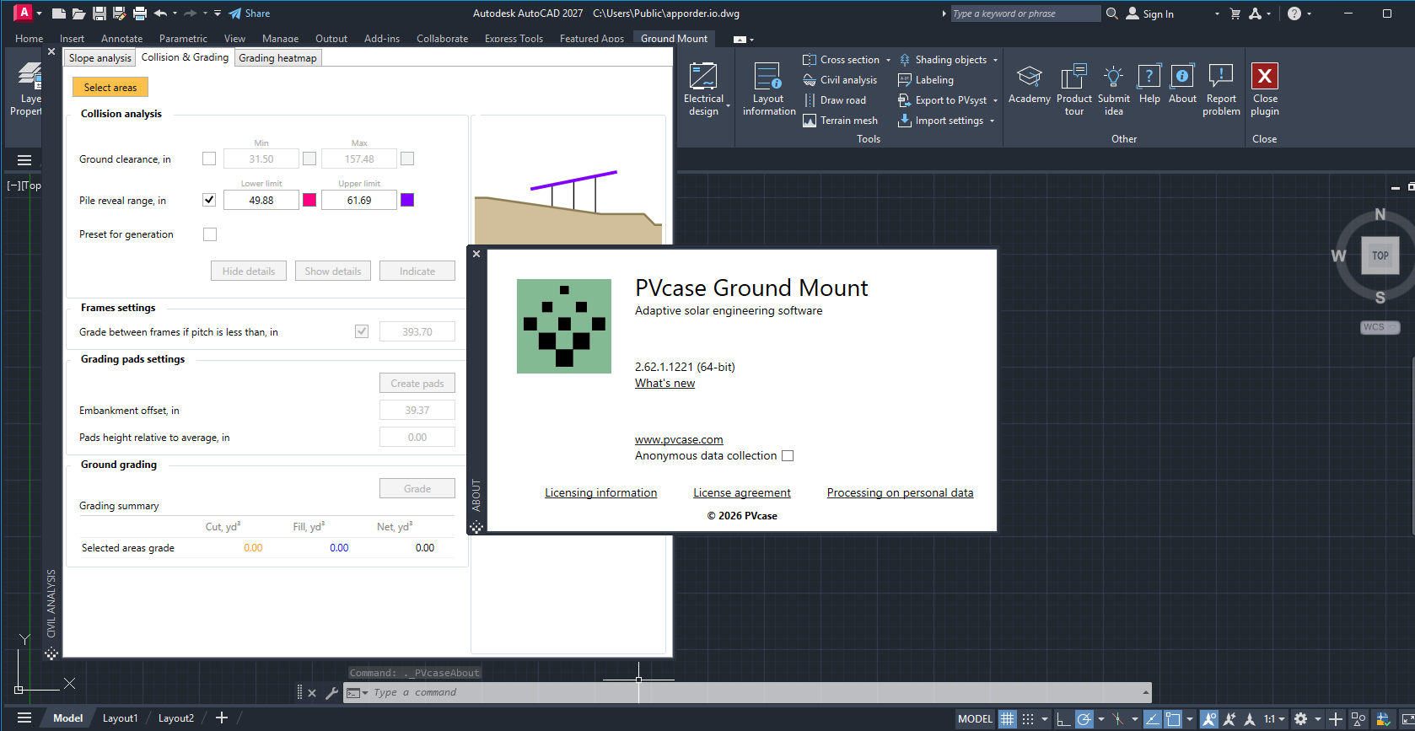
Task: Open Civil analysis from the ribbon
Action: [x=840, y=80]
